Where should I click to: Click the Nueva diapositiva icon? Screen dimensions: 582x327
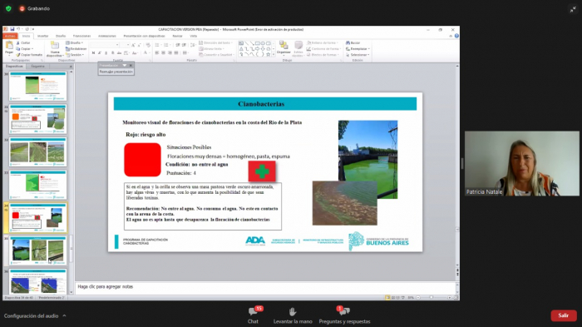(x=55, y=46)
